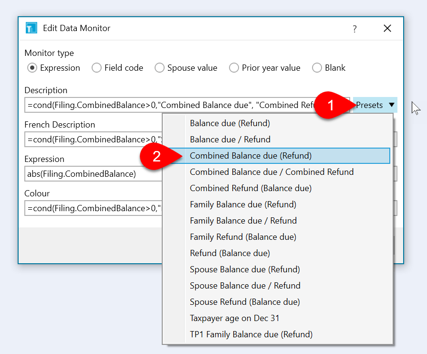Screen dimensions: 427x354
Task: Choose Family Balance due / Refund preset
Action: [x=278, y=221]
